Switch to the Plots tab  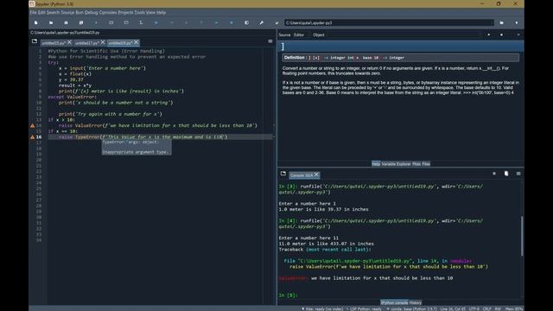point(416,163)
